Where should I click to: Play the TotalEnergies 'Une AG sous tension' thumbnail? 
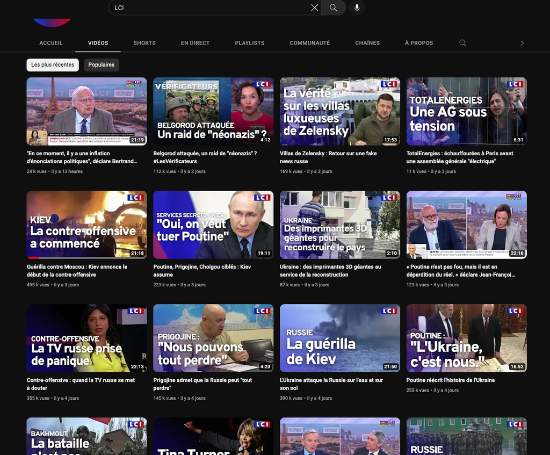click(466, 111)
